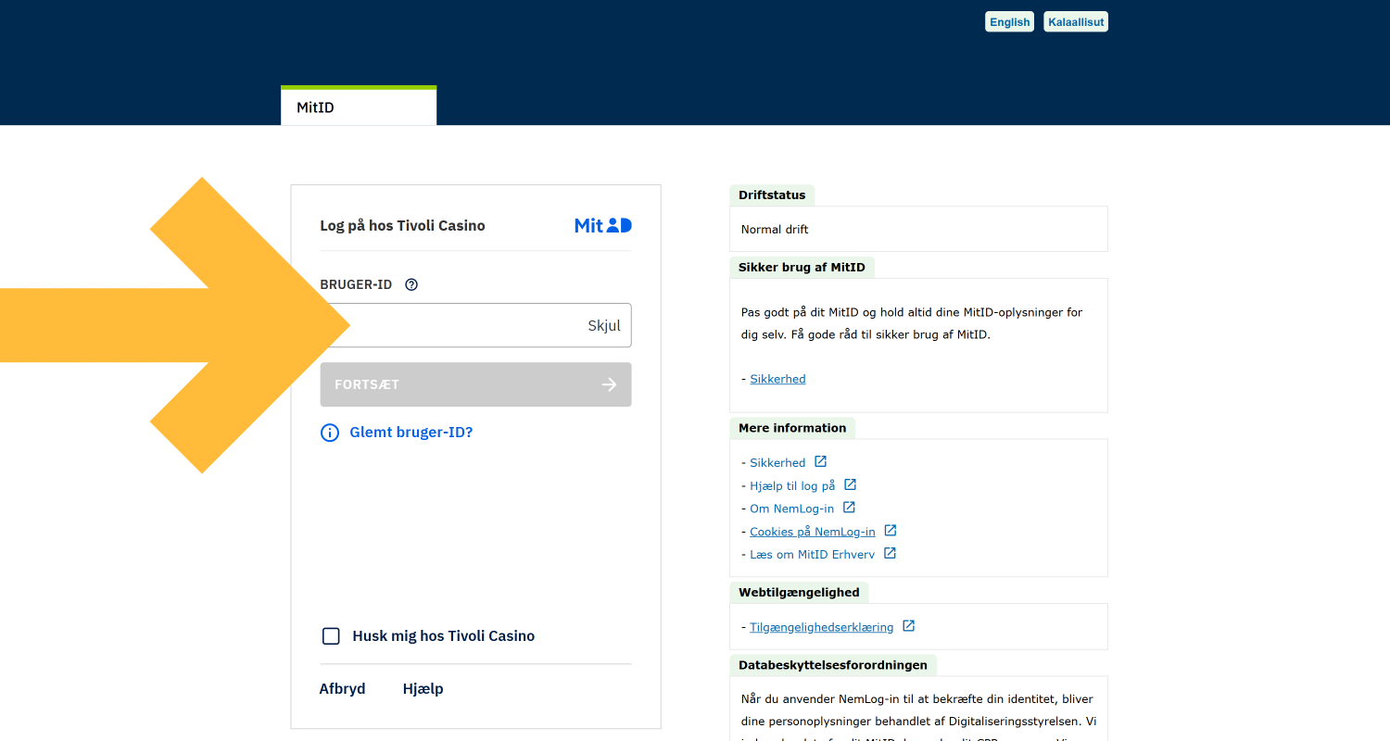The image size is (1390, 741).
Task: Switch language to English
Action: coord(1009,21)
